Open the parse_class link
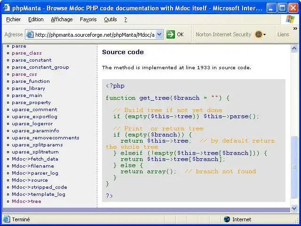This screenshot has width=301, height=226. [x=27, y=53]
